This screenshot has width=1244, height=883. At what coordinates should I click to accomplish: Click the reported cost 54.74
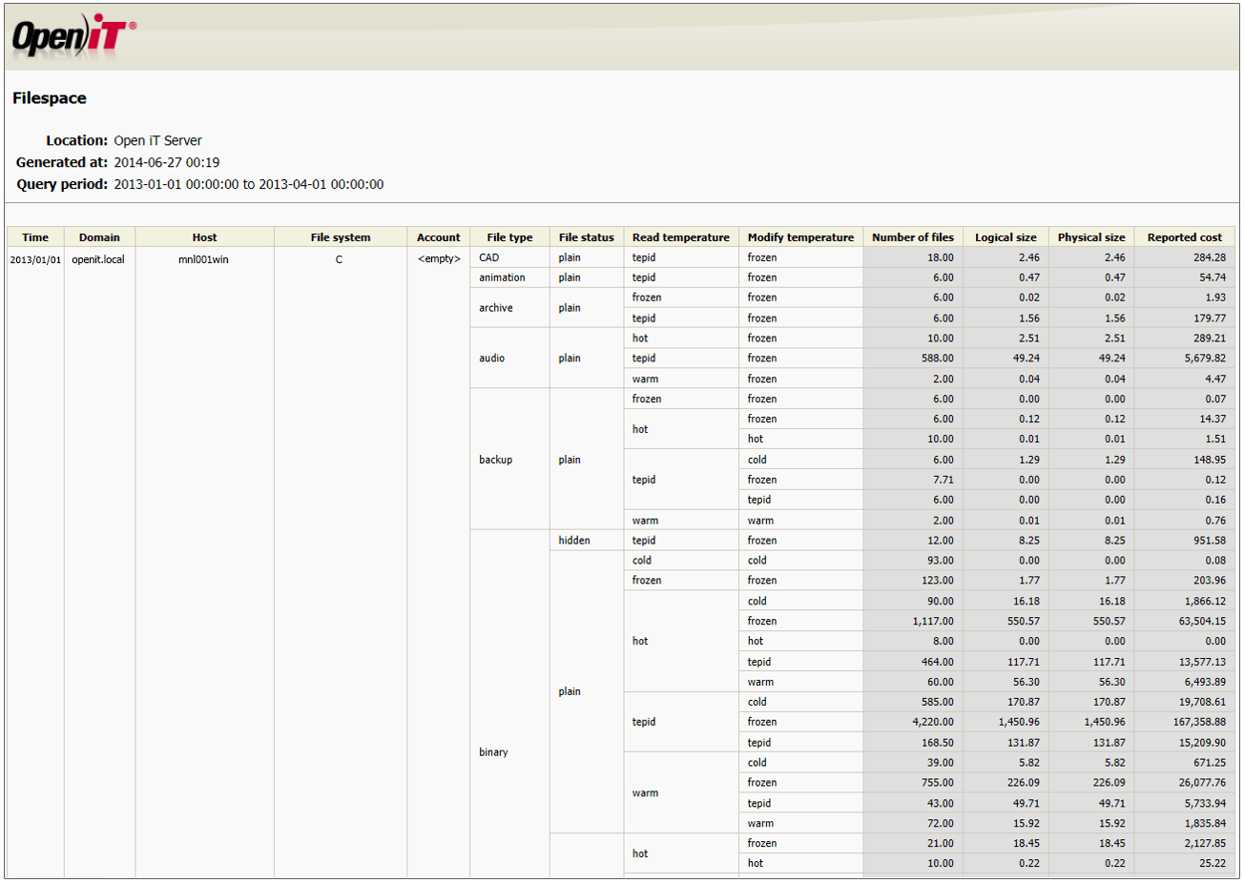click(1213, 277)
